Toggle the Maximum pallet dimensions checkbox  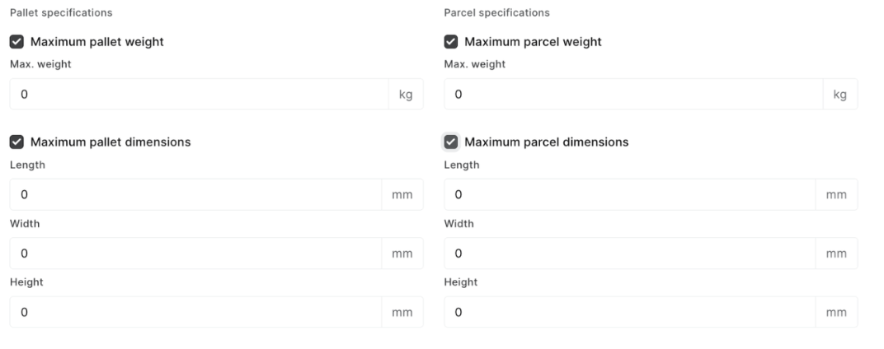[x=16, y=142]
